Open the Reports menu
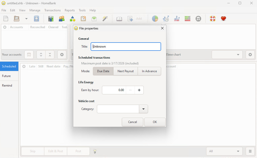Screen dimensions: 257x158 pos(70,10)
